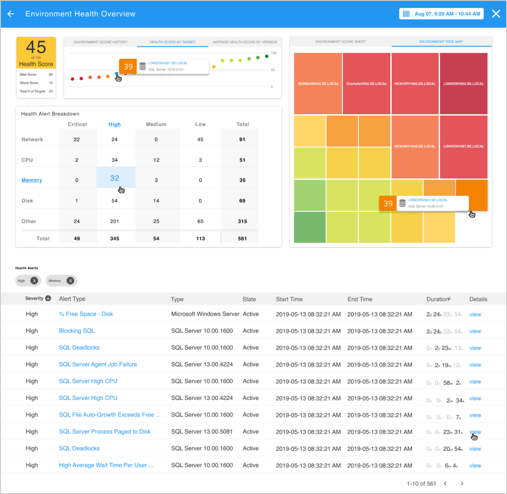Click the Memory row label link
Viewport: 507px width, 494px height.
[32, 180]
